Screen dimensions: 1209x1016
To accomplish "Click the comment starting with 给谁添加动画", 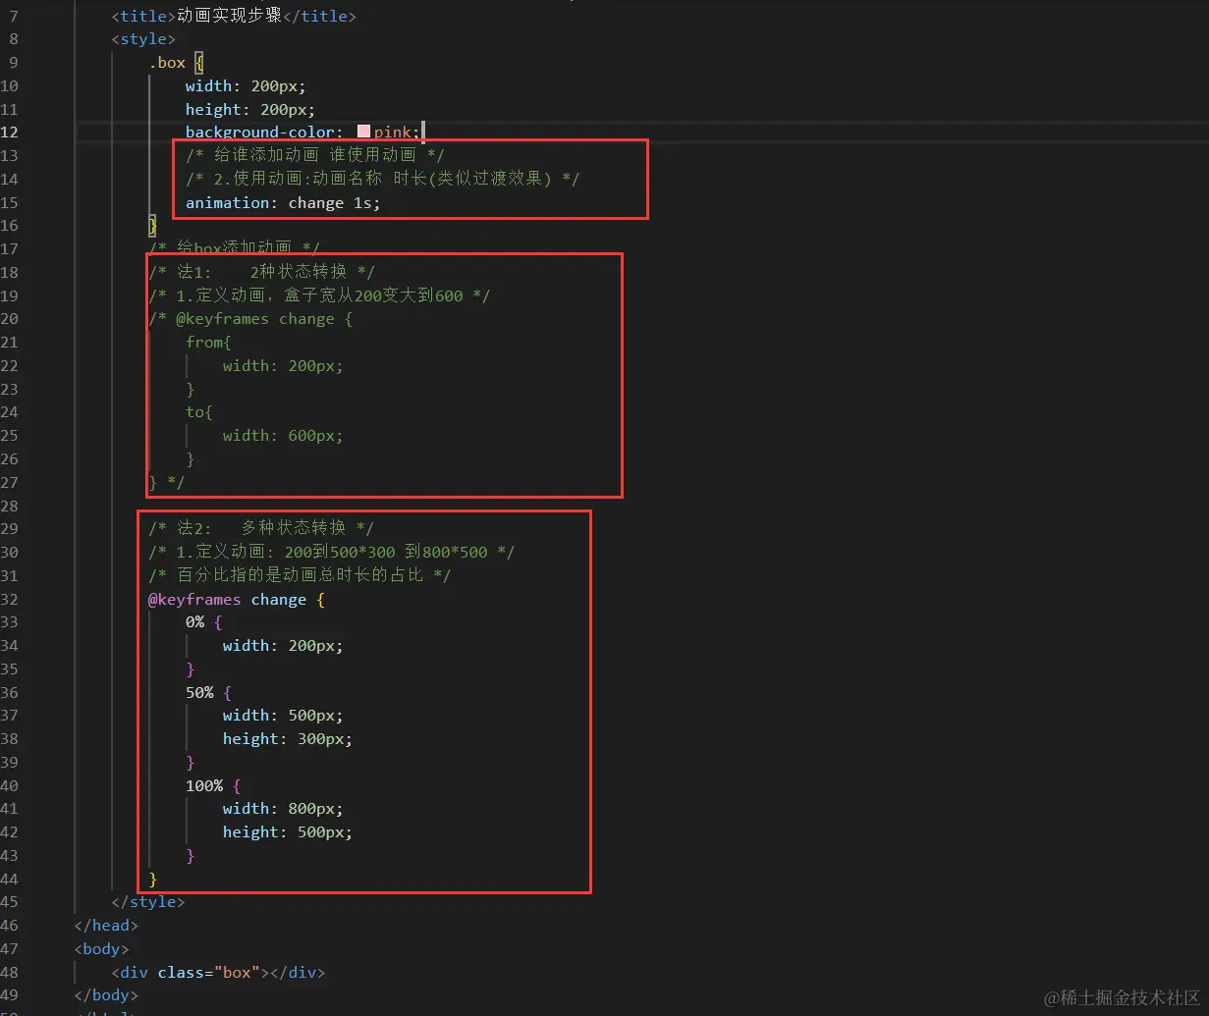I will [x=315, y=155].
